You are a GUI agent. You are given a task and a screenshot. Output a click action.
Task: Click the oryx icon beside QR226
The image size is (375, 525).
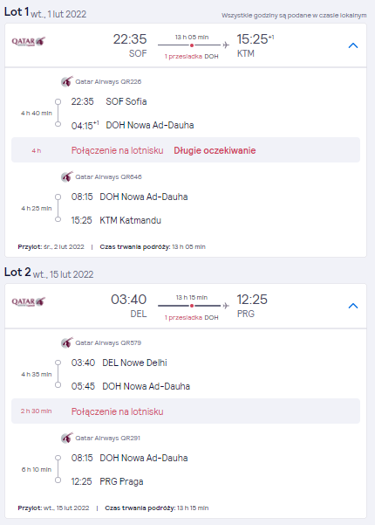[x=67, y=81]
